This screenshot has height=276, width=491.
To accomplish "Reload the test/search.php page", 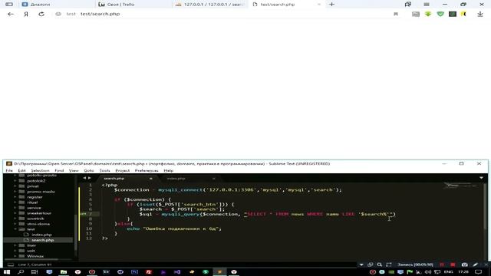I will coord(41,14).
